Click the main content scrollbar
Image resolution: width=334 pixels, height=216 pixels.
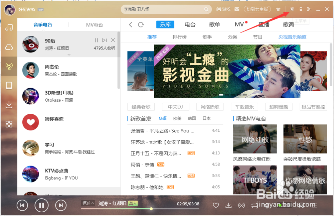click(331, 65)
